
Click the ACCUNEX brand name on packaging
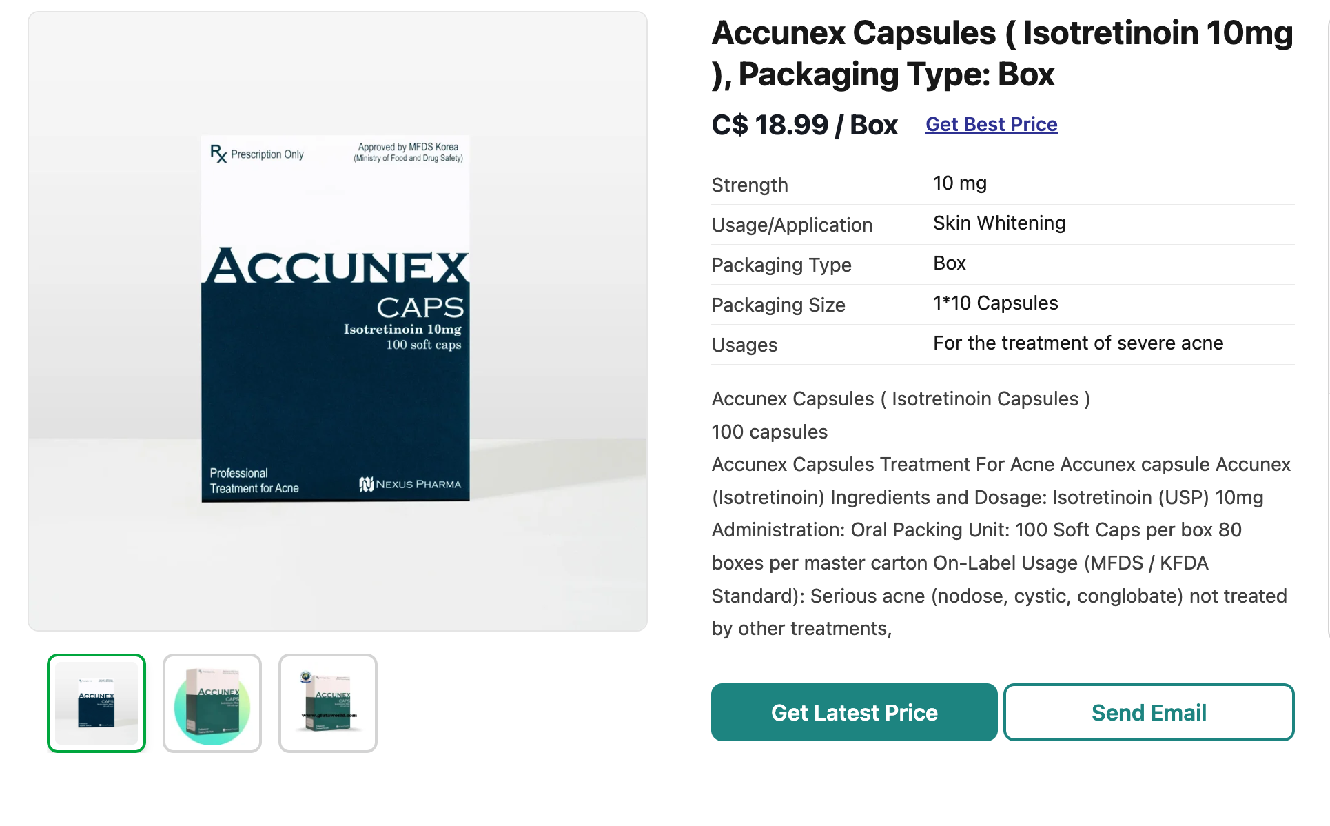pos(337,267)
